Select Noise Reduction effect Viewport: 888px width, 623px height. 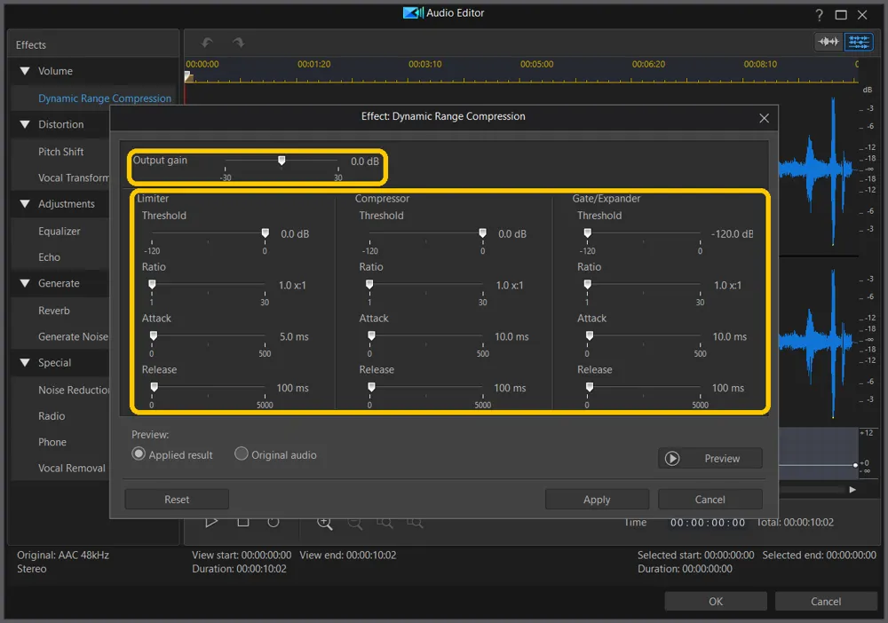click(x=74, y=390)
